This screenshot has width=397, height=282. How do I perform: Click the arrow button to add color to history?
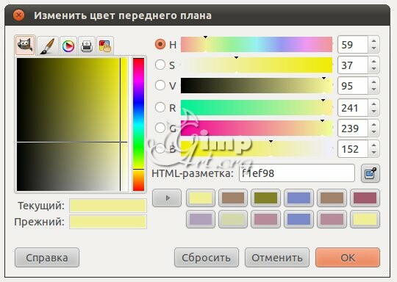click(167, 198)
